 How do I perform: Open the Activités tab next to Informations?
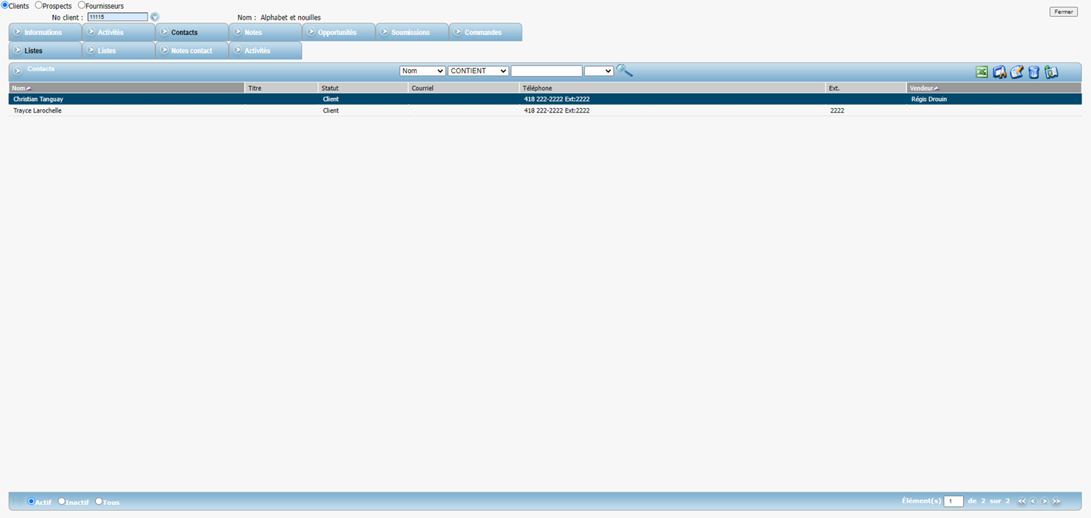119,32
